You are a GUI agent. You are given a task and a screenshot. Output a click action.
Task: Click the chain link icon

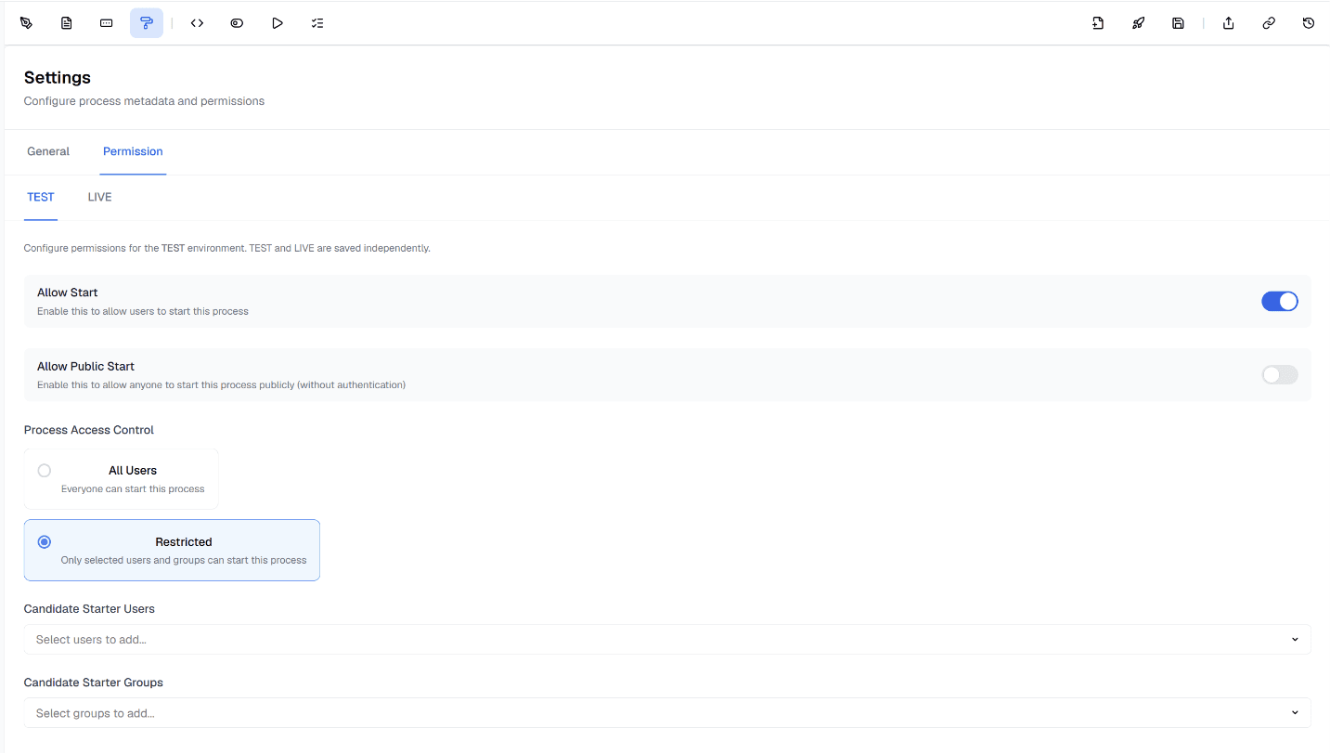coord(1268,23)
